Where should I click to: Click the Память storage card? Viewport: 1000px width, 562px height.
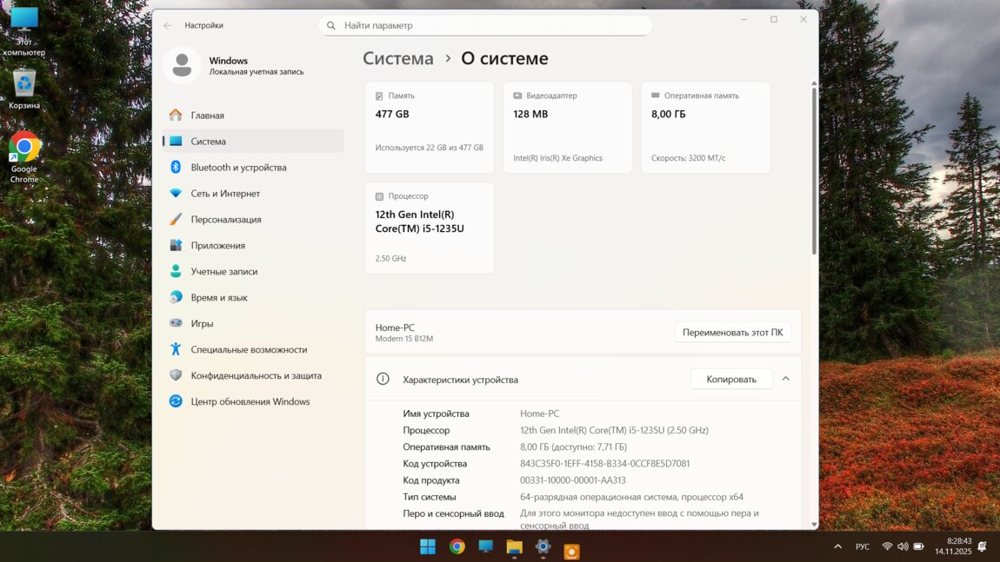point(430,128)
